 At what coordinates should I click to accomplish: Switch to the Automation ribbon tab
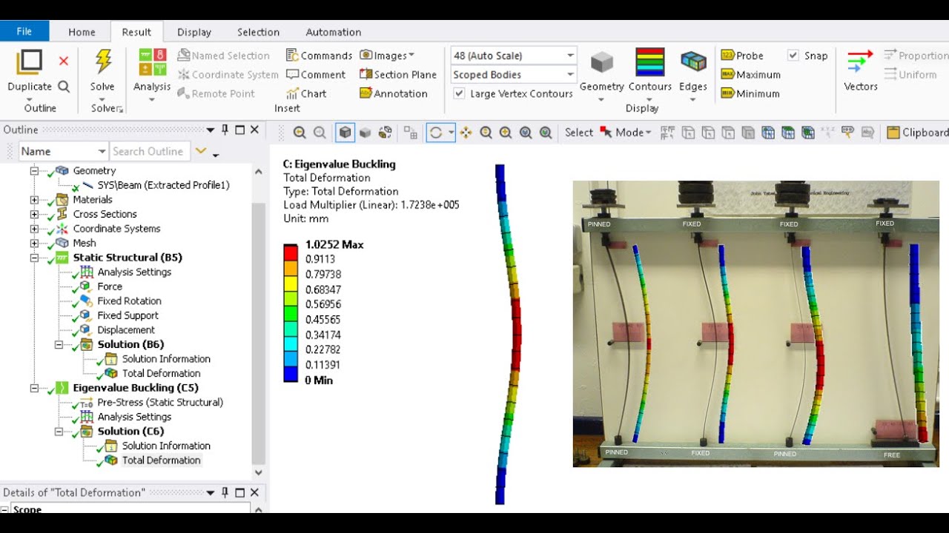pyautogui.click(x=334, y=32)
